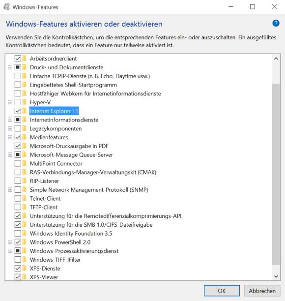Expand the Internetinformationsdienste node
Image resolution: width=285 pixels, height=301 pixels.
coord(10,120)
